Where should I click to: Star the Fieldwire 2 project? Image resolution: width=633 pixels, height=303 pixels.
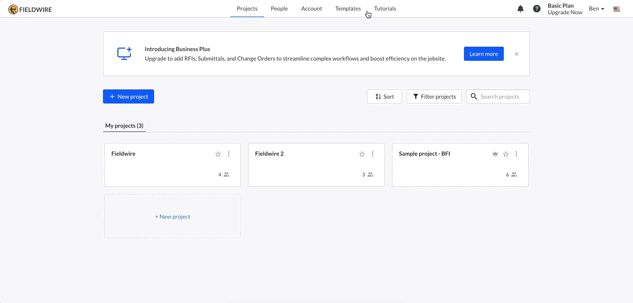point(362,154)
